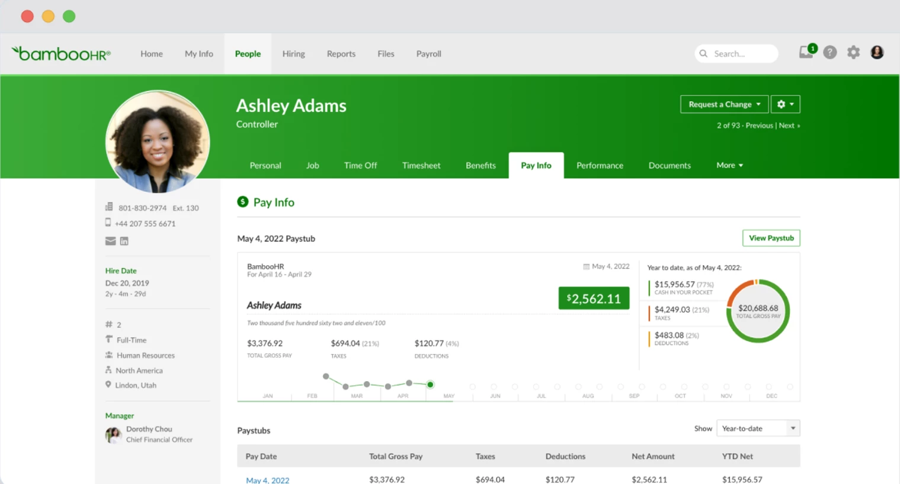Click the Full-Time employment status icon
Image resolution: width=900 pixels, height=484 pixels.
(x=109, y=340)
